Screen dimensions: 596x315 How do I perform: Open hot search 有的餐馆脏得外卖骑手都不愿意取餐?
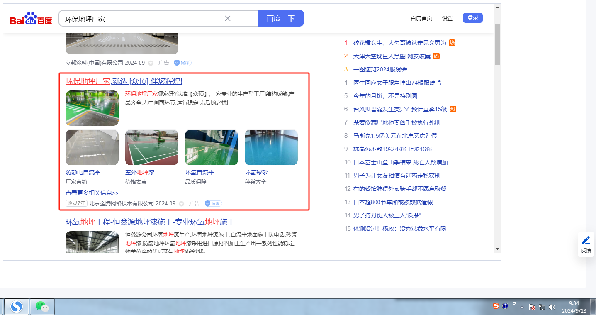[x=400, y=189]
